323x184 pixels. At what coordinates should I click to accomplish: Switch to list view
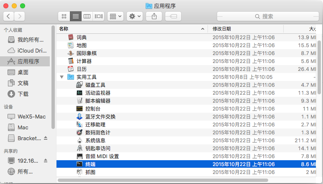pyautogui.click(x=76, y=16)
